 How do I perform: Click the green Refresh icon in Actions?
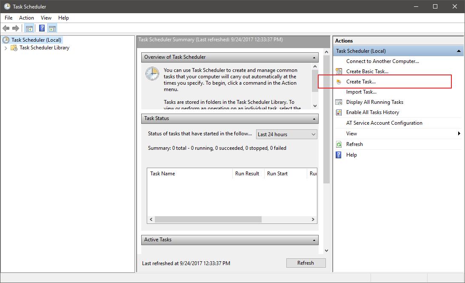coord(339,144)
